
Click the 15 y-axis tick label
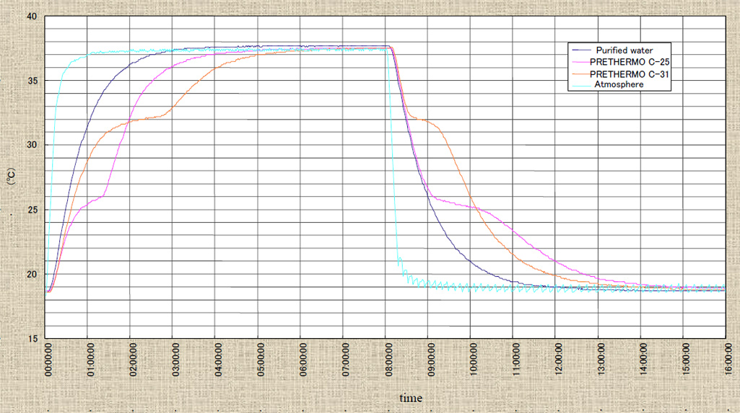[x=32, y=339]
